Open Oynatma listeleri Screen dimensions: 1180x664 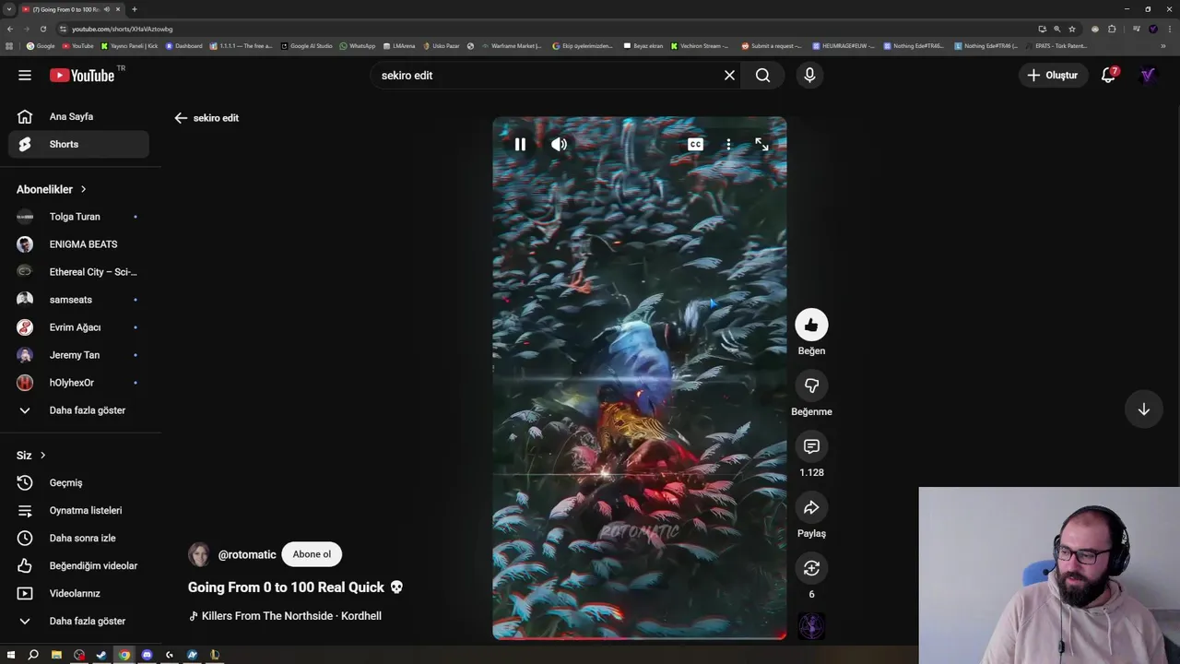coord(79,510)
